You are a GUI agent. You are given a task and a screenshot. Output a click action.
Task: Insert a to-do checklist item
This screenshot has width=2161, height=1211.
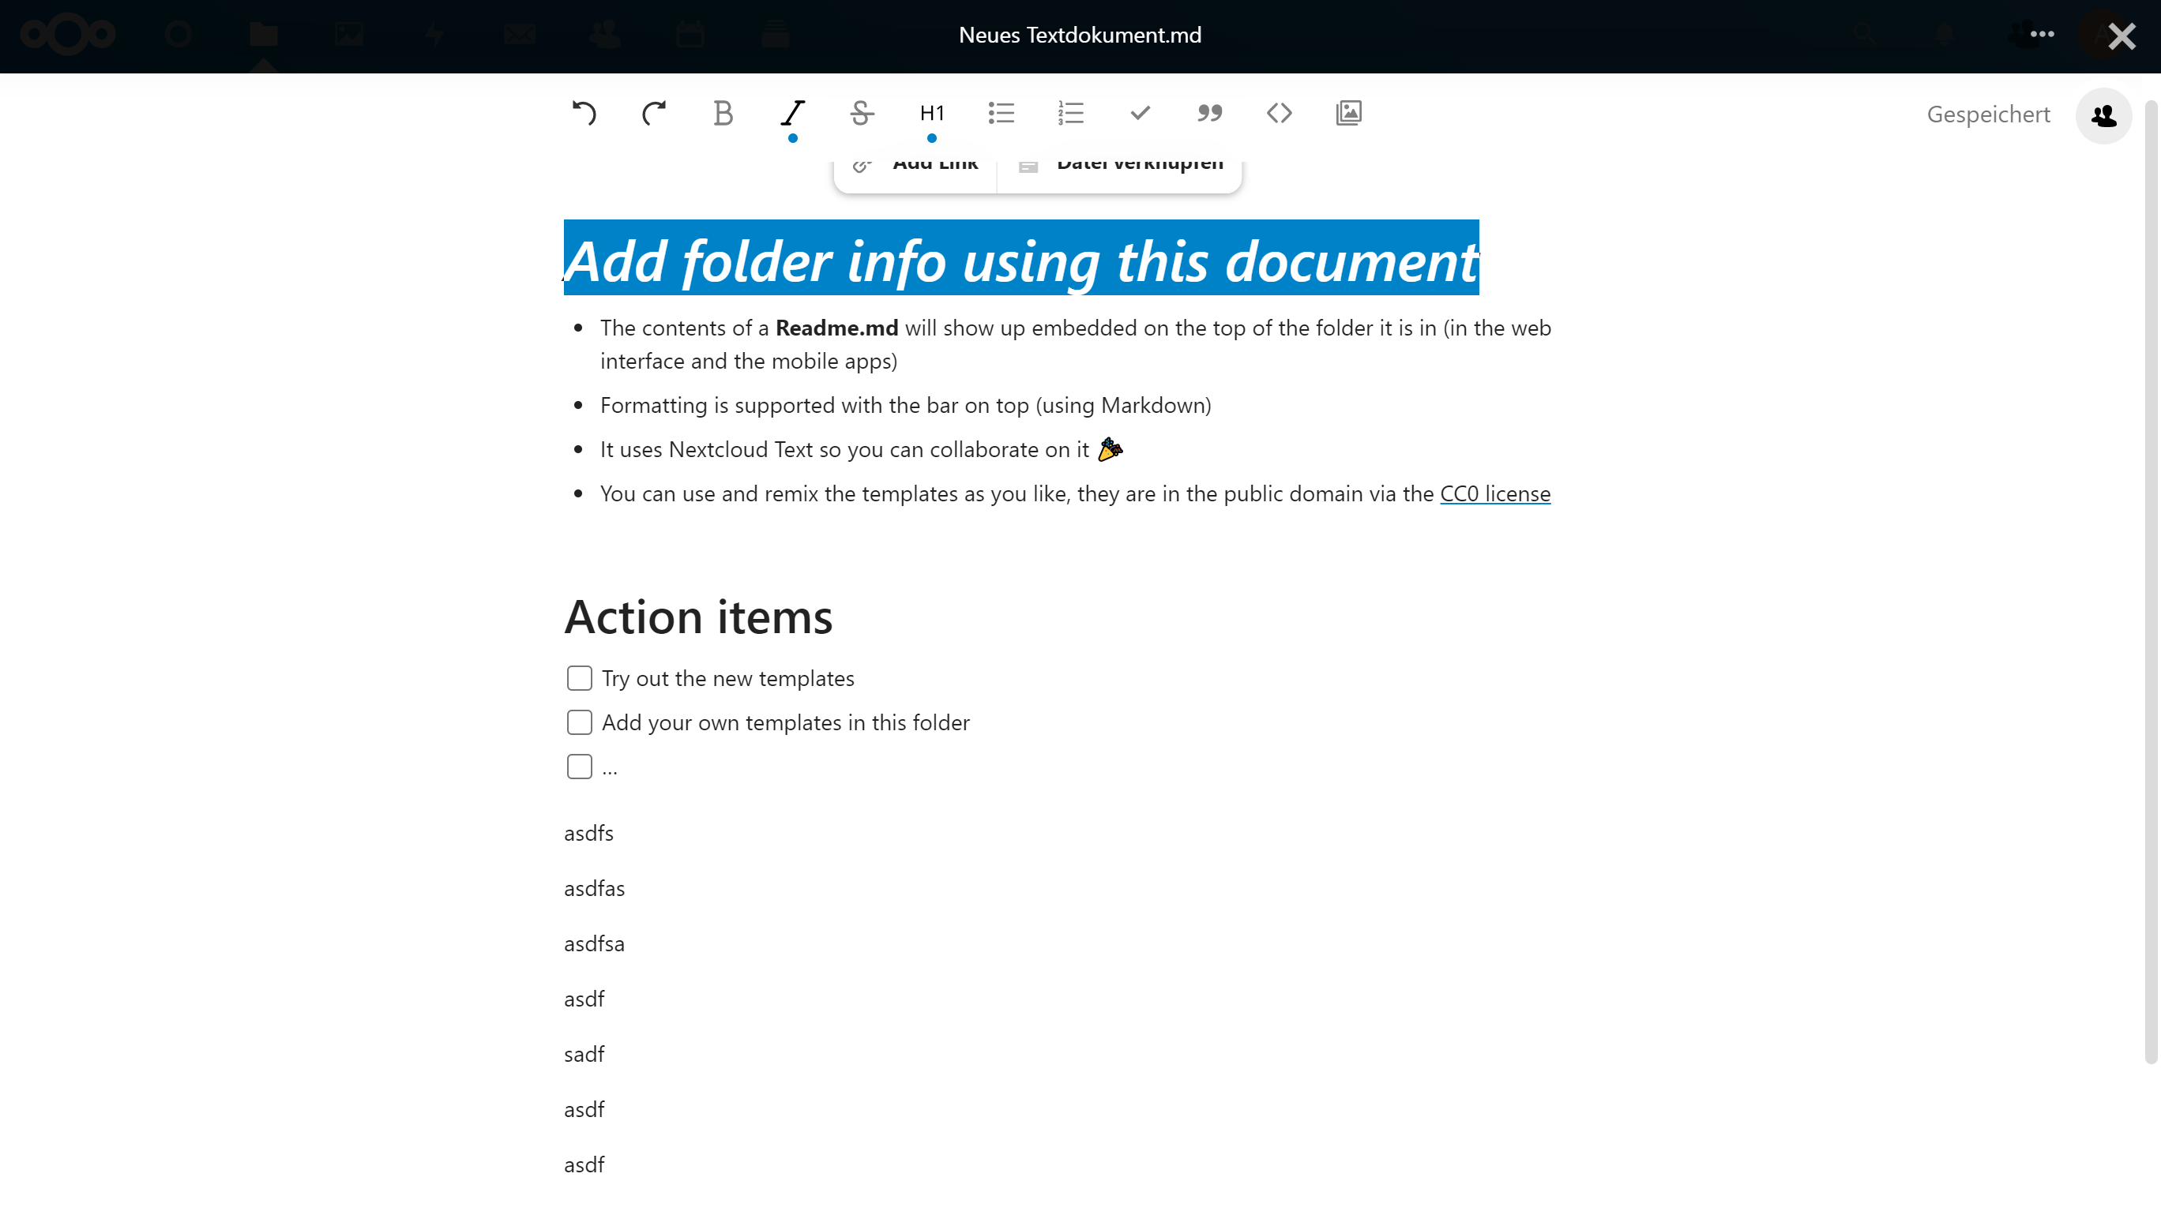(x=1140, y=113)
